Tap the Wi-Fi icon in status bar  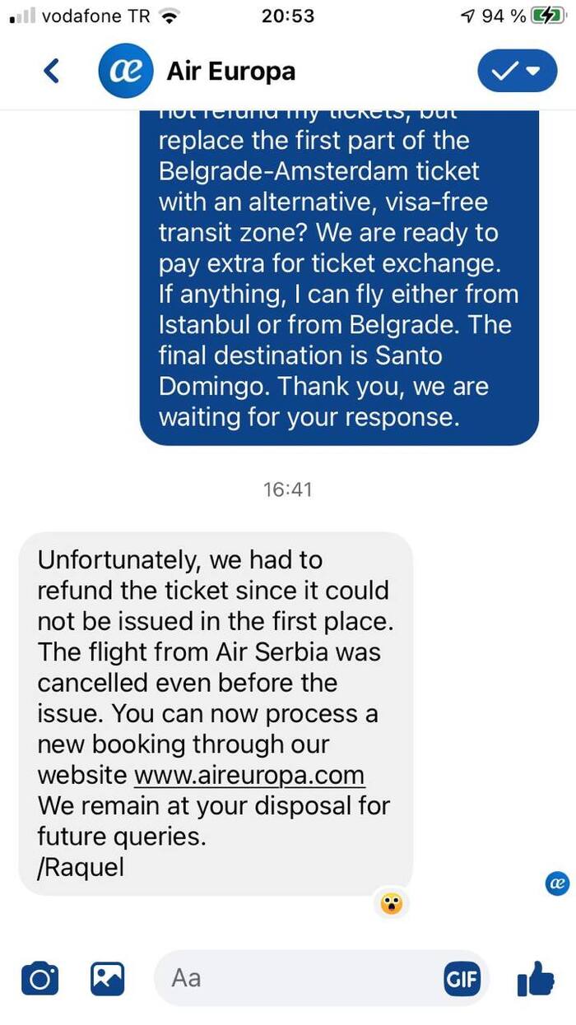170,16
